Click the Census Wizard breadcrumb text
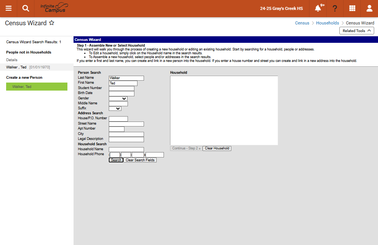 click(x=360, y=23)
